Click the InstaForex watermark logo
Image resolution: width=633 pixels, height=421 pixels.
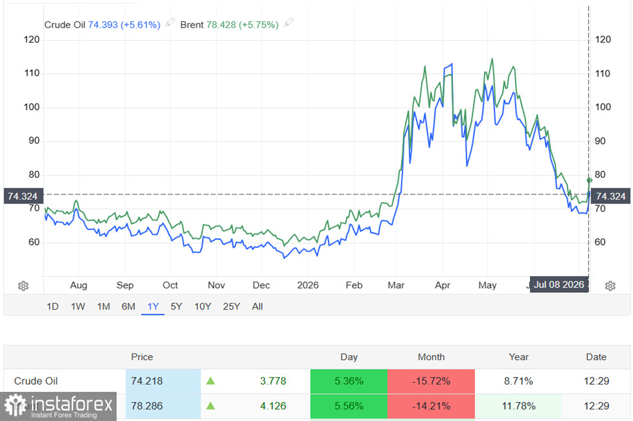click(58, 407)
